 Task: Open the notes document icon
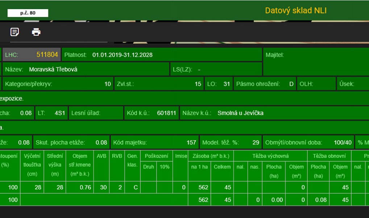pyautogui.click(x=14, y=32)
